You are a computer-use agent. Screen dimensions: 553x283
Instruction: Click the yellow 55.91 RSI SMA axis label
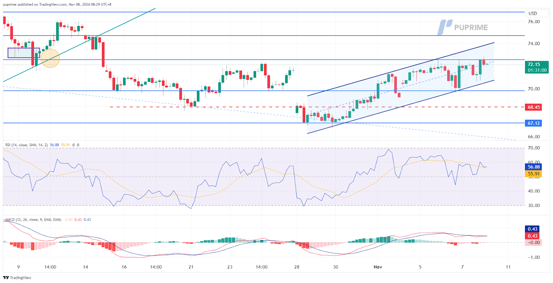pos(533,174)
